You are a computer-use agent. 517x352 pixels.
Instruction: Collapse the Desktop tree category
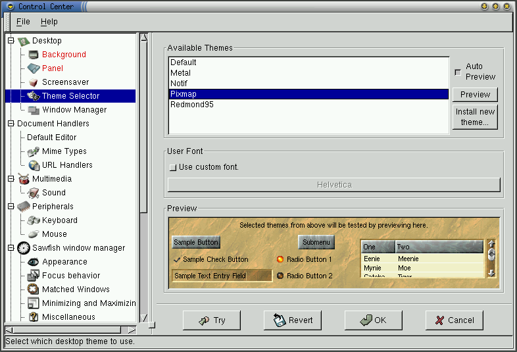tap(11, 41)
